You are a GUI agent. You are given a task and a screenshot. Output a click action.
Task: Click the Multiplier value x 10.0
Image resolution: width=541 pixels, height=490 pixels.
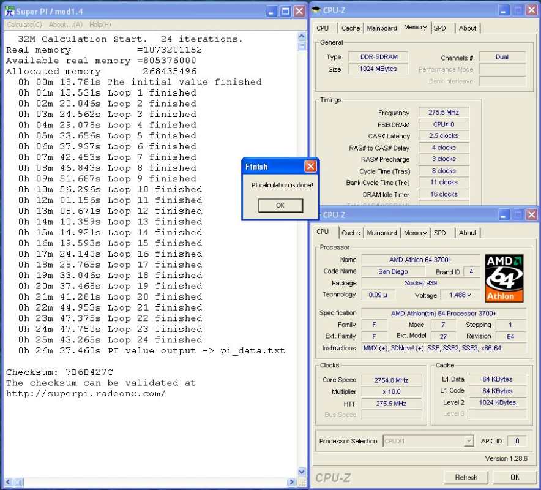pyautogui.click(x=391, y=391)
